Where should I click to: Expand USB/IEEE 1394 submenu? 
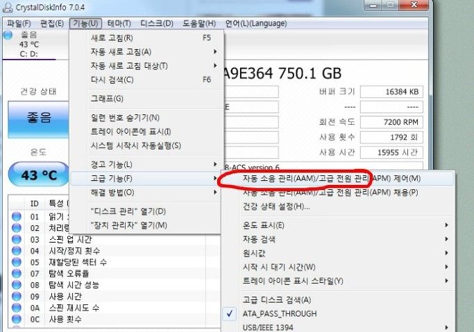[338, 327]
